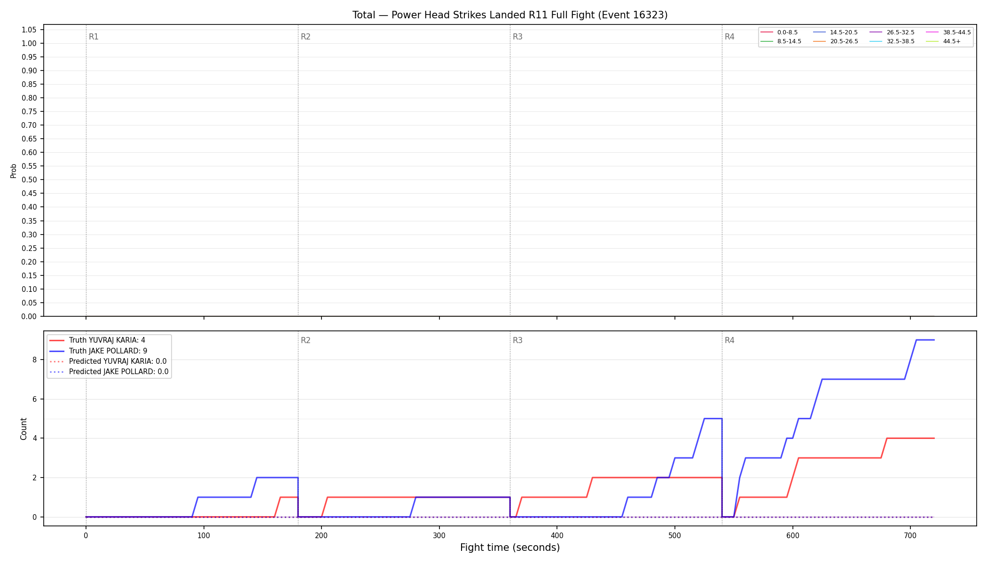Click the red line's final plateau at 4
This screenshot has width=987, height=564.
tap(910, 438)
